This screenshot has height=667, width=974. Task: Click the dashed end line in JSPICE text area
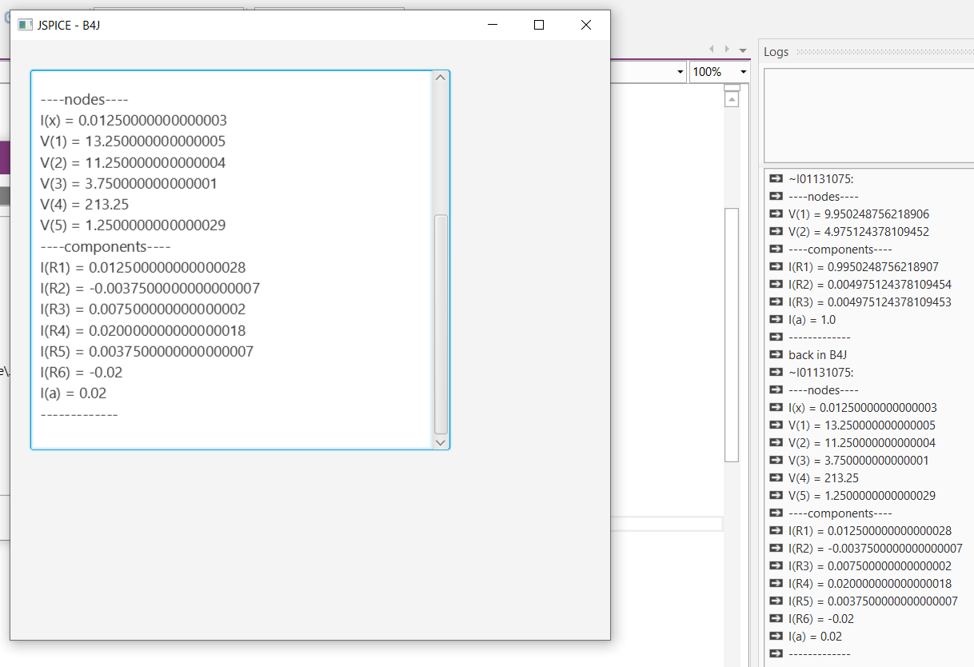(79, 414)
